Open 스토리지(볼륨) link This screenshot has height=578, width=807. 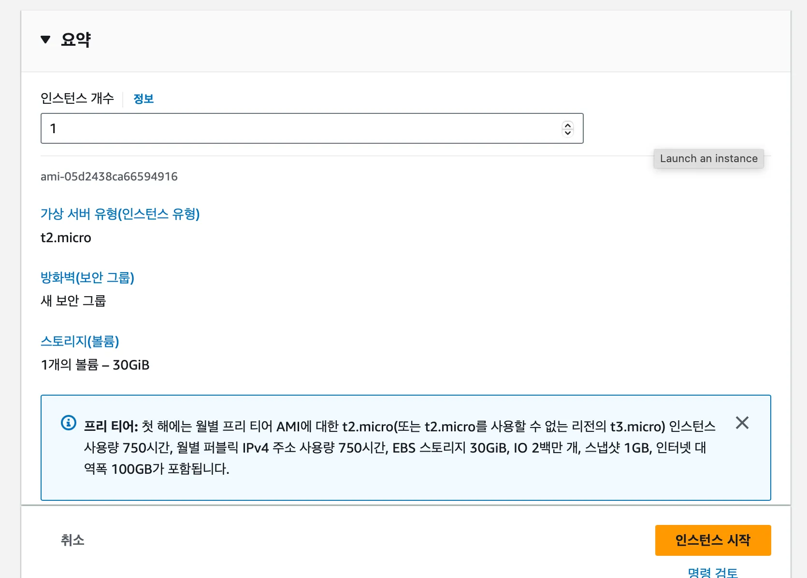point(80,341)
